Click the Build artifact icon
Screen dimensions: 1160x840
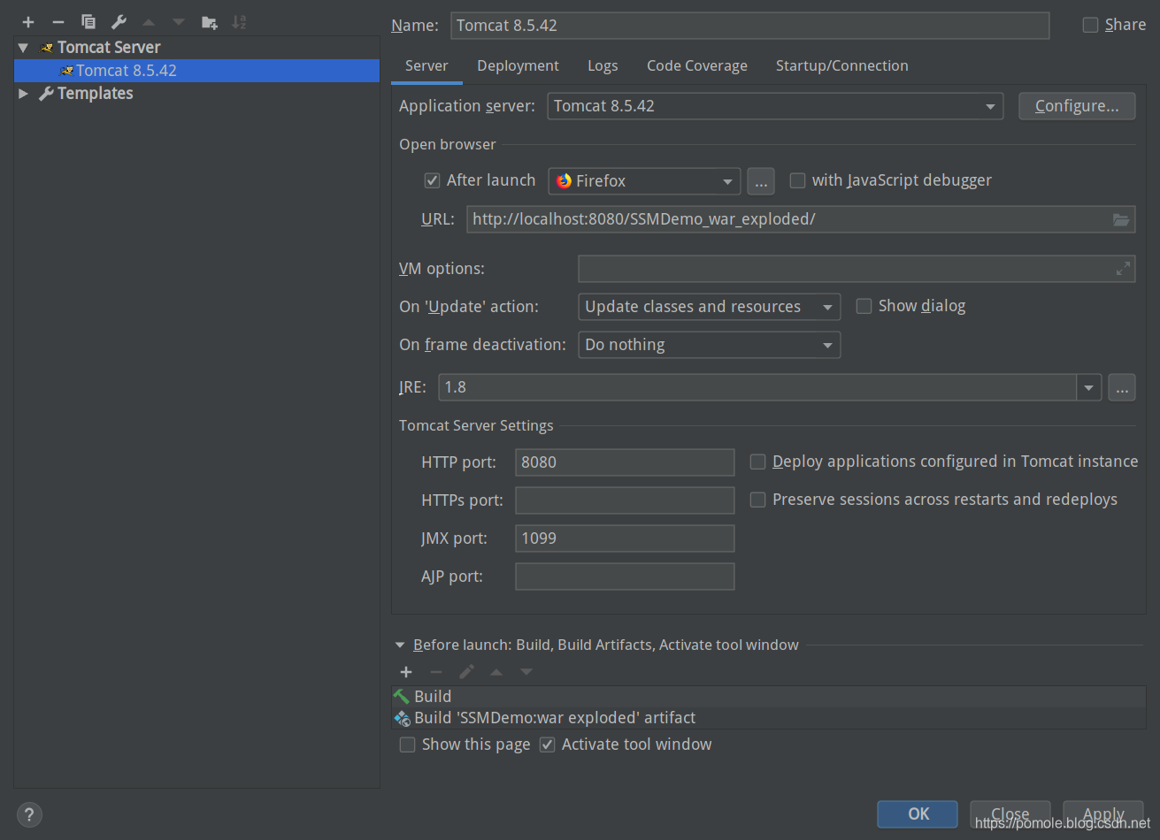tap(402, 718)
